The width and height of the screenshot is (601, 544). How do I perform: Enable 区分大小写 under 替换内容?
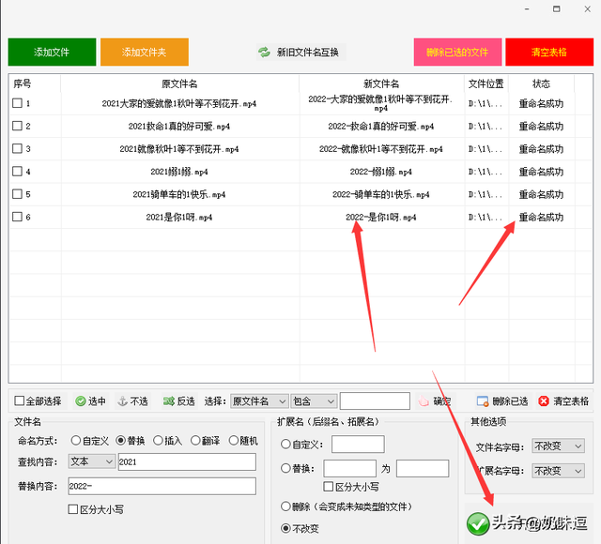pos(73,509)
